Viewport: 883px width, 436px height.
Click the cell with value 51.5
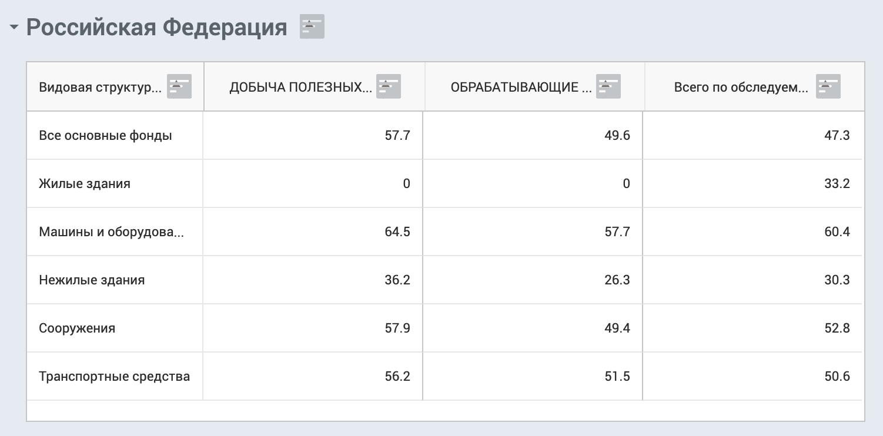tap(533, 376)
